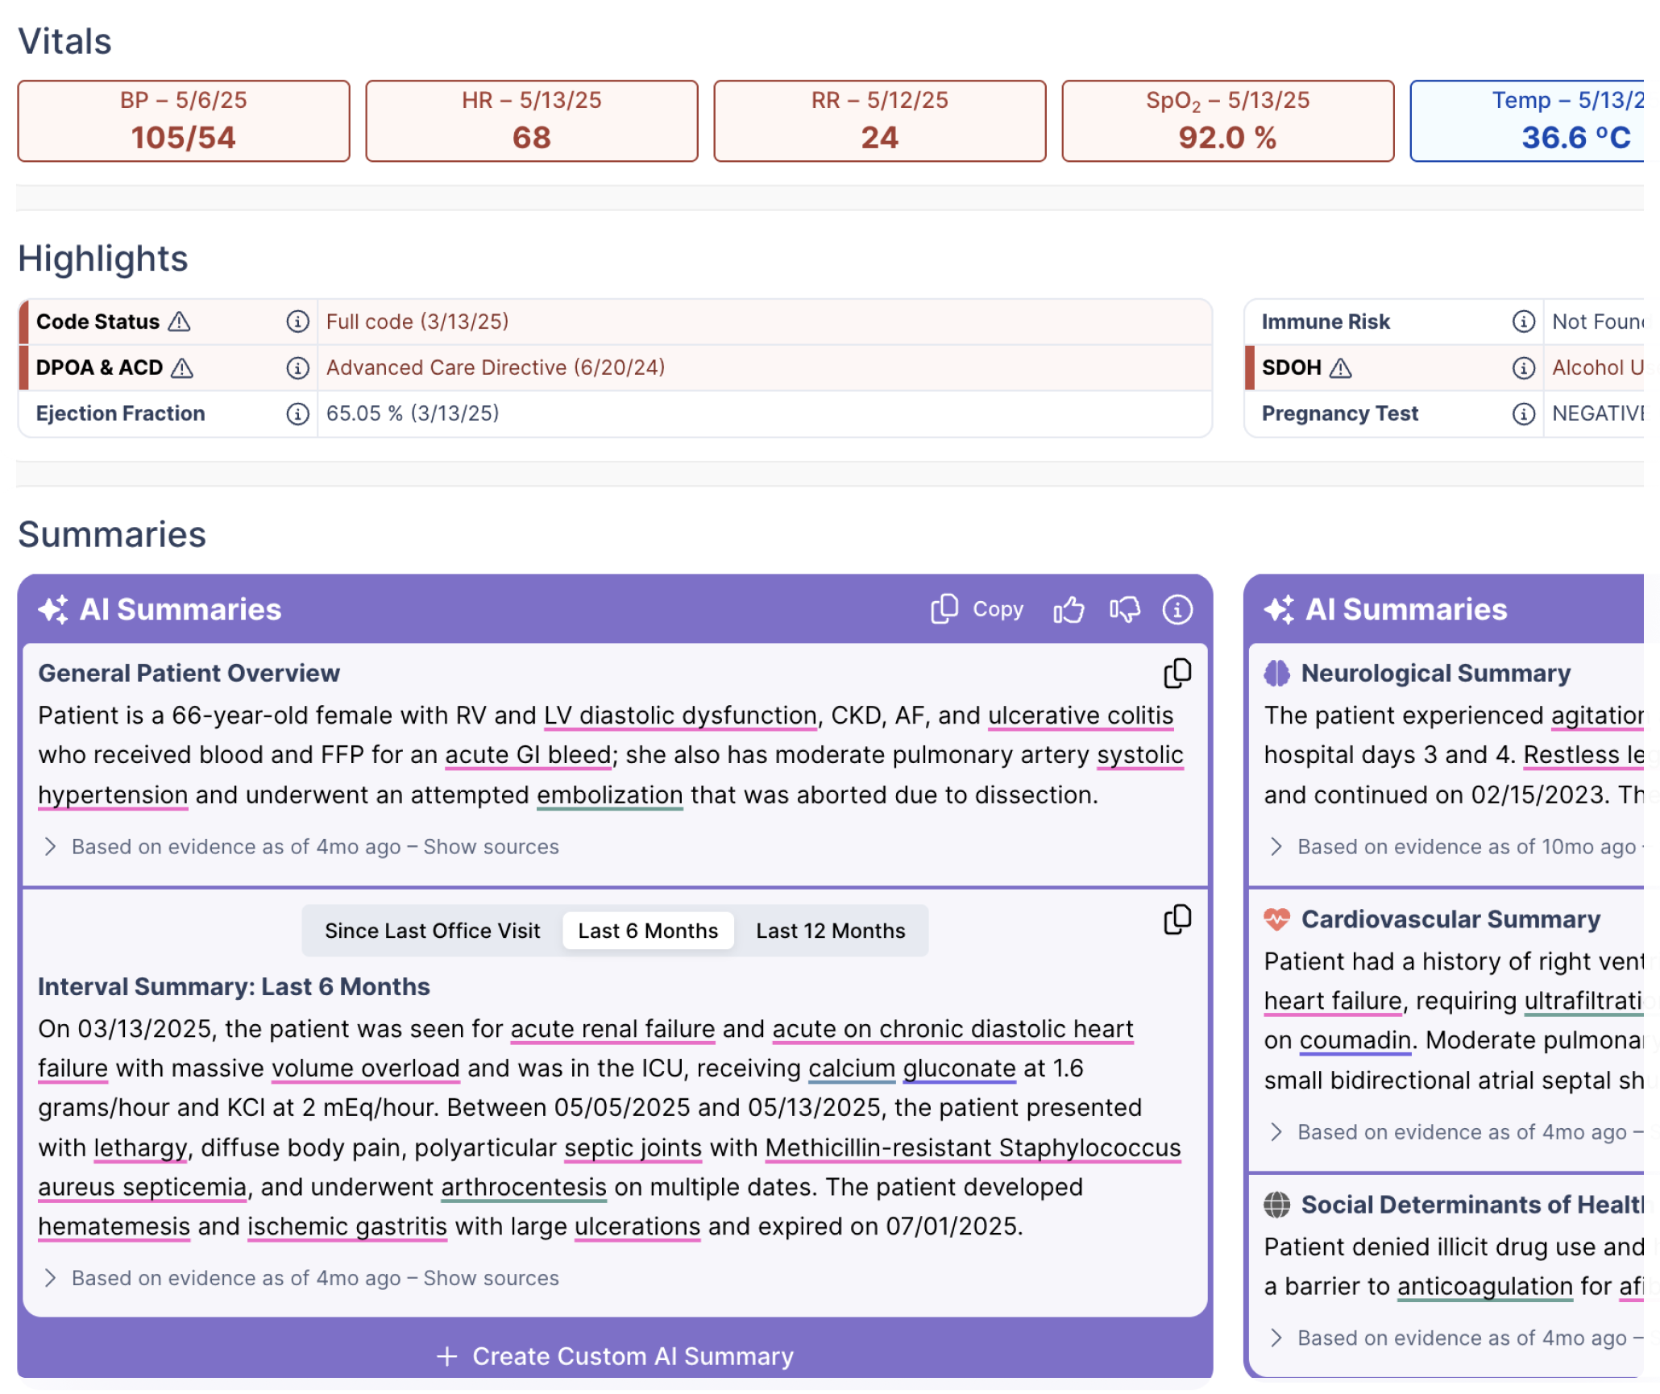Click Create Custom AI Summary
Screen dimensions: 1660x1394
coord(615,1355)
